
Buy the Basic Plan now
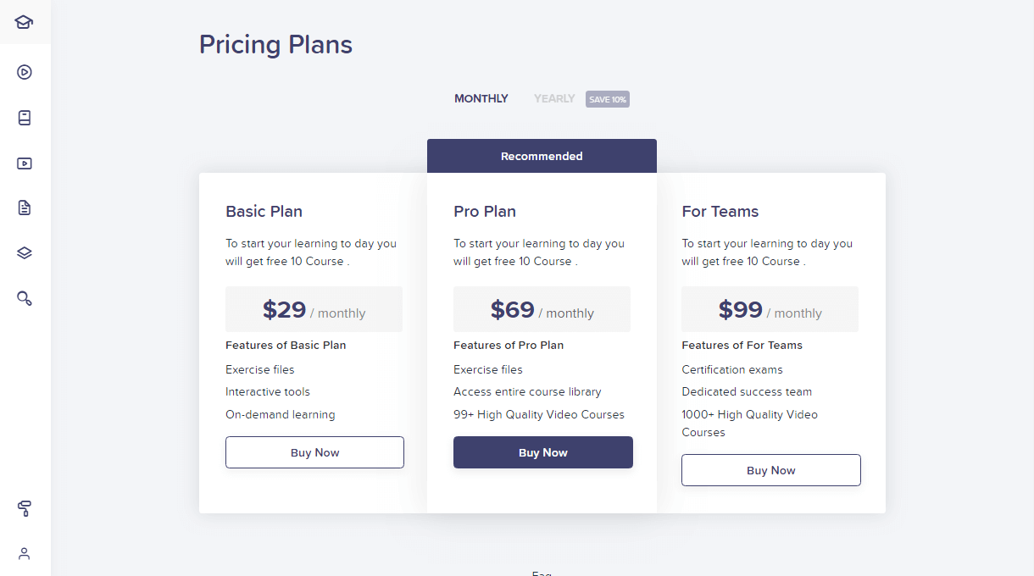click(314, 452)
